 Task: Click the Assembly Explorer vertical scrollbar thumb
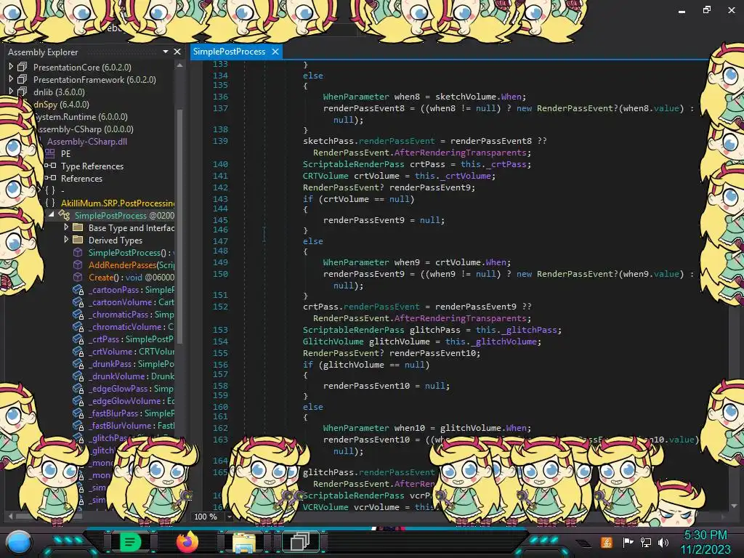[180, 225]
